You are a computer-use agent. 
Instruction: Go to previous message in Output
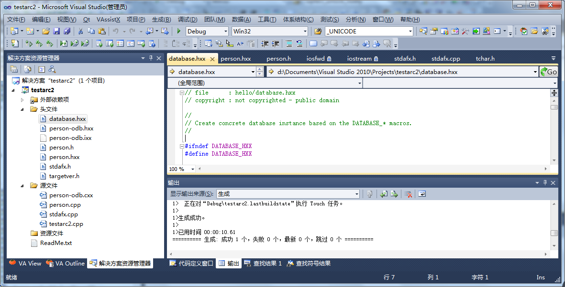click(384, 194)
